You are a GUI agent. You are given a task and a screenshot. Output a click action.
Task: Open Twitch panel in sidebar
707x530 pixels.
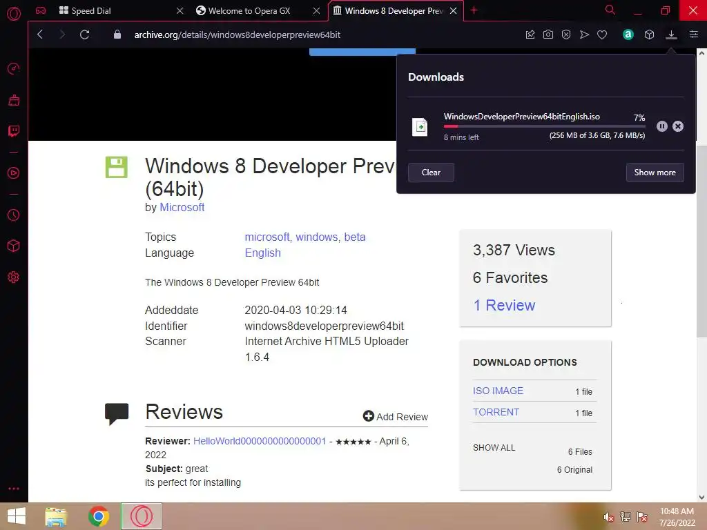(x=14, y=131)
